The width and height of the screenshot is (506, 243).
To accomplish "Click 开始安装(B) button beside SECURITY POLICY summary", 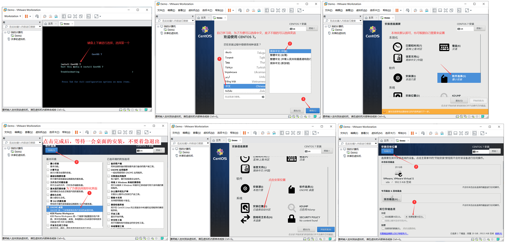I will 326,230.
